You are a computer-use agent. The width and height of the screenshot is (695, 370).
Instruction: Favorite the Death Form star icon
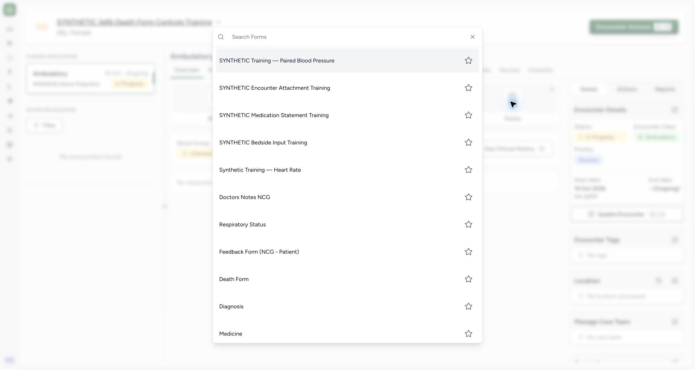(469, 279)
